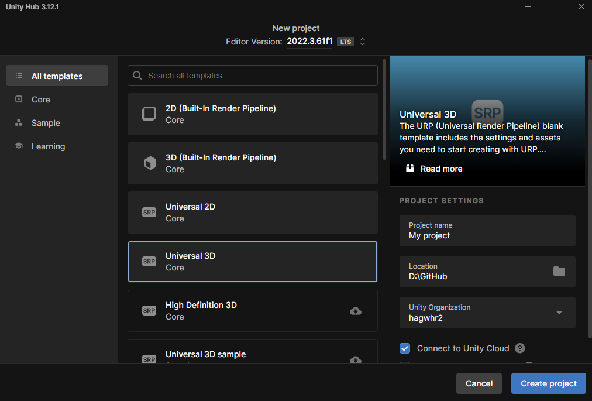Click the Universal 2D SRP icon

click(149, 212)
